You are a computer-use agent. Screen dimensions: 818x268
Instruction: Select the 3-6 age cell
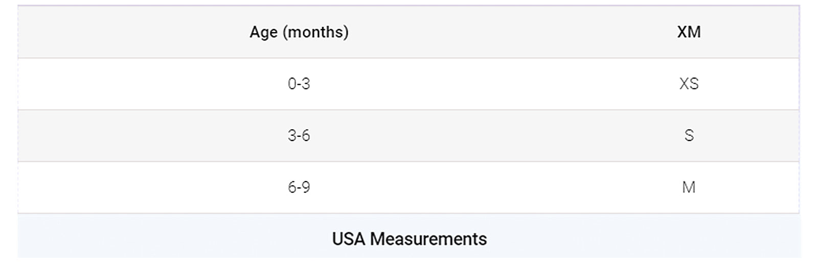pos(299,136)
